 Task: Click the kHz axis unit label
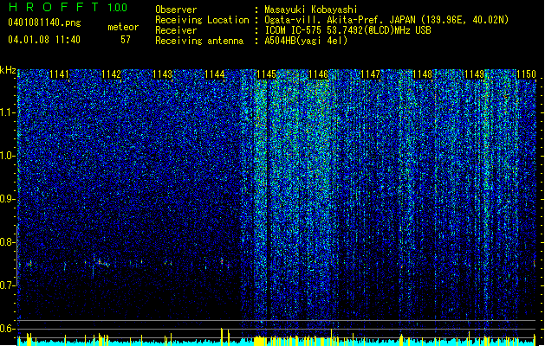click(8, 70)
